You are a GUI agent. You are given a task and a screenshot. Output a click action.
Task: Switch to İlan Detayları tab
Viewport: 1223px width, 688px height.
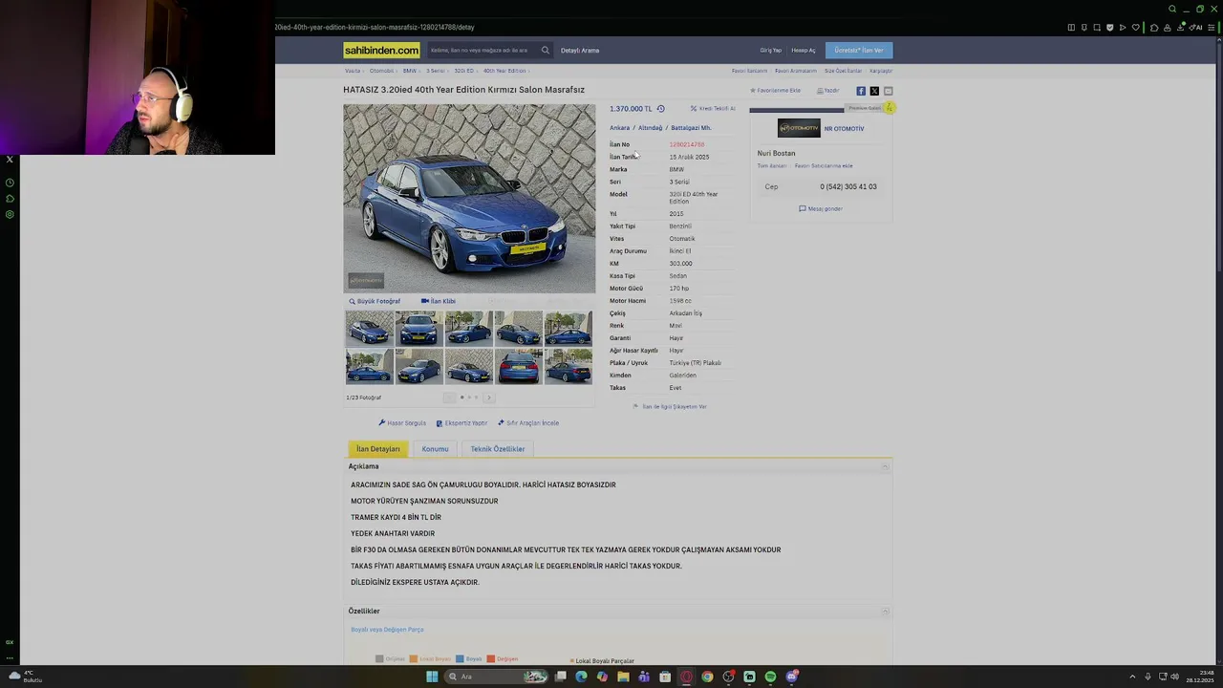pyautogui.click(x=378, y=449)
